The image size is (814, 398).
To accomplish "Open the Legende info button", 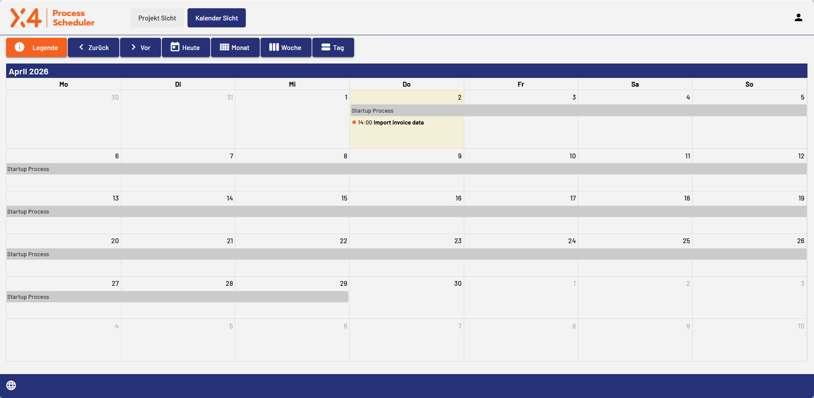I will point(37,47).
